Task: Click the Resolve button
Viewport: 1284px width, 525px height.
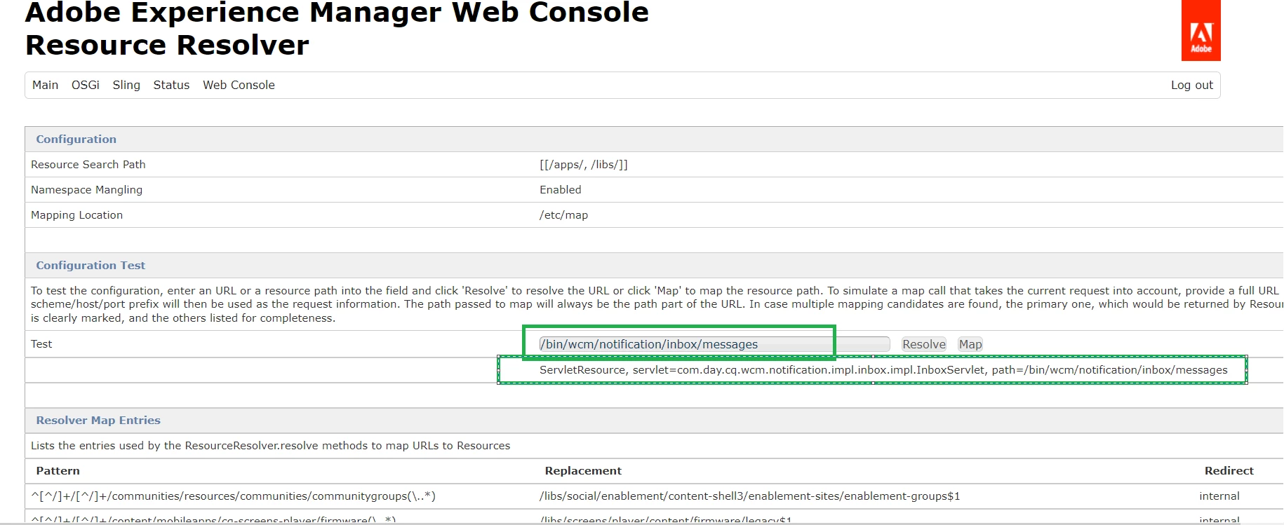Action: [x=923, y=344]
